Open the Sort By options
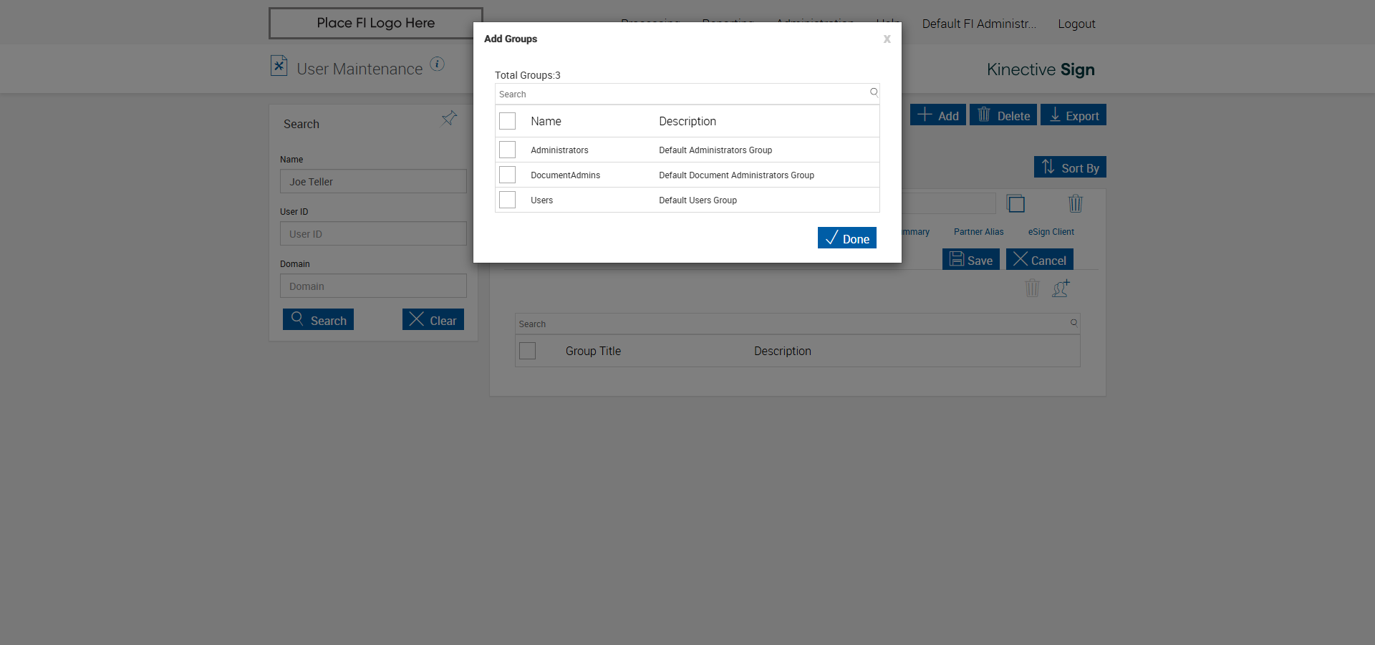 tap(1070, 168)
